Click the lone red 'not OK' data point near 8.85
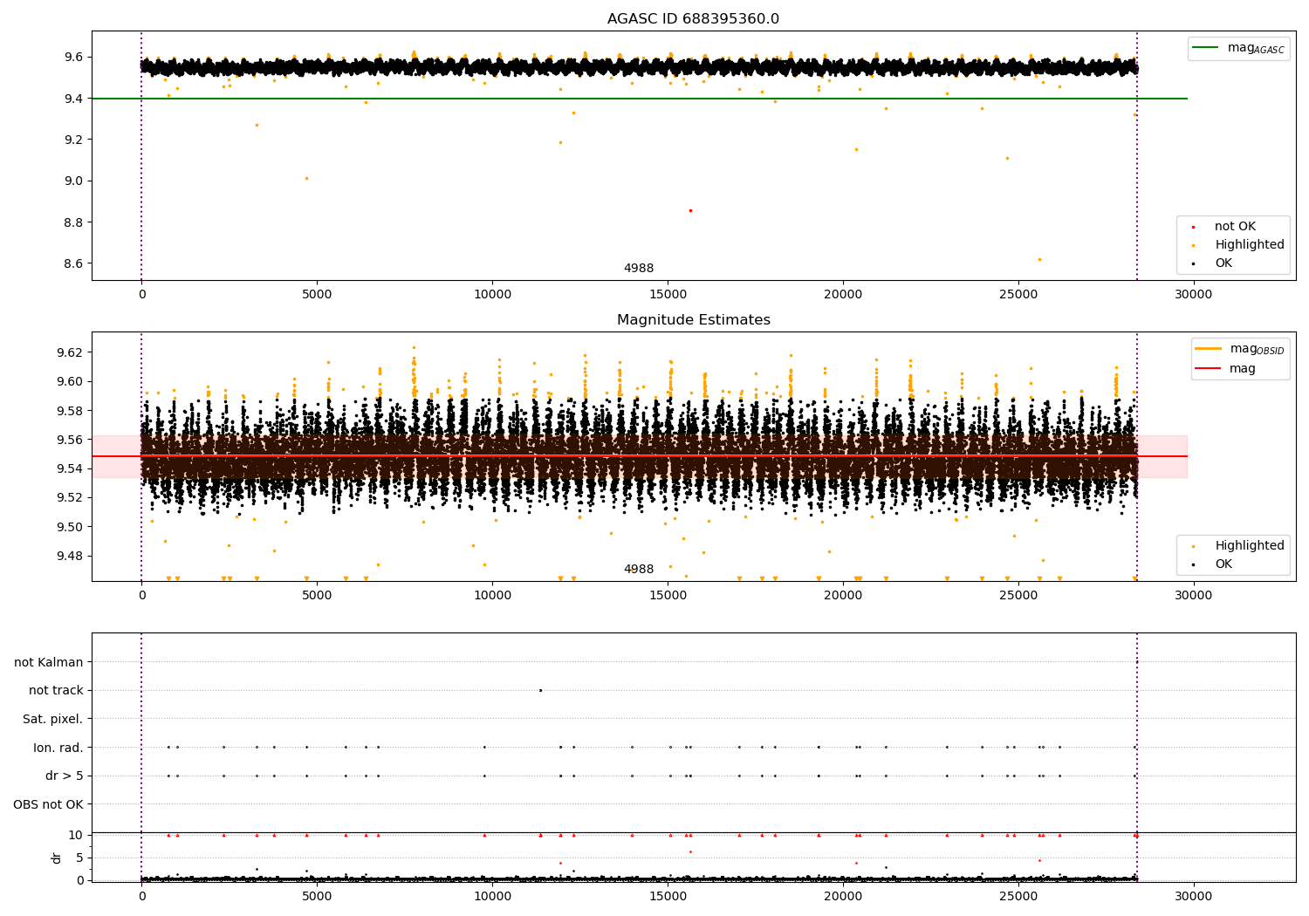1309x916 pixels. [690, 210]
